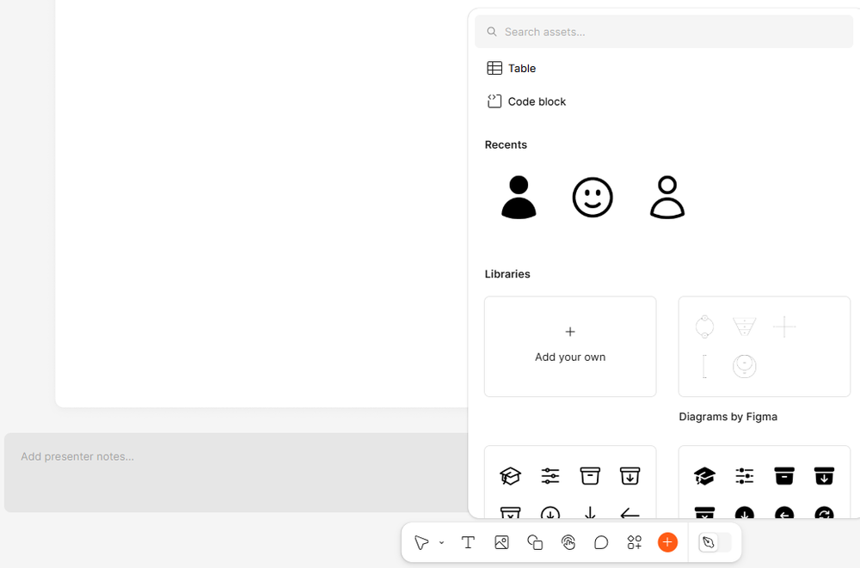Click the Recents section heading
The width and height of the screenshot is (860, 568).
click(x=506, y=144)
